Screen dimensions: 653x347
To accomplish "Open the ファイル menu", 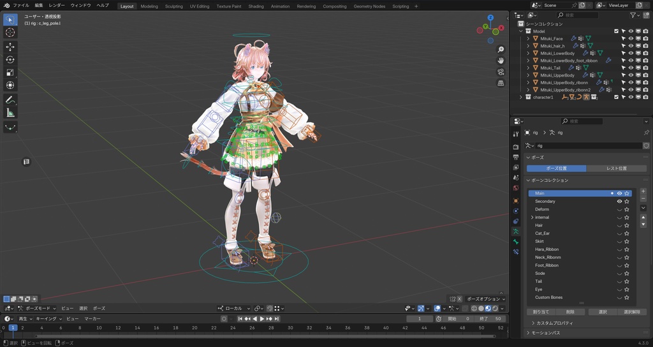I will tap(21, 5).
